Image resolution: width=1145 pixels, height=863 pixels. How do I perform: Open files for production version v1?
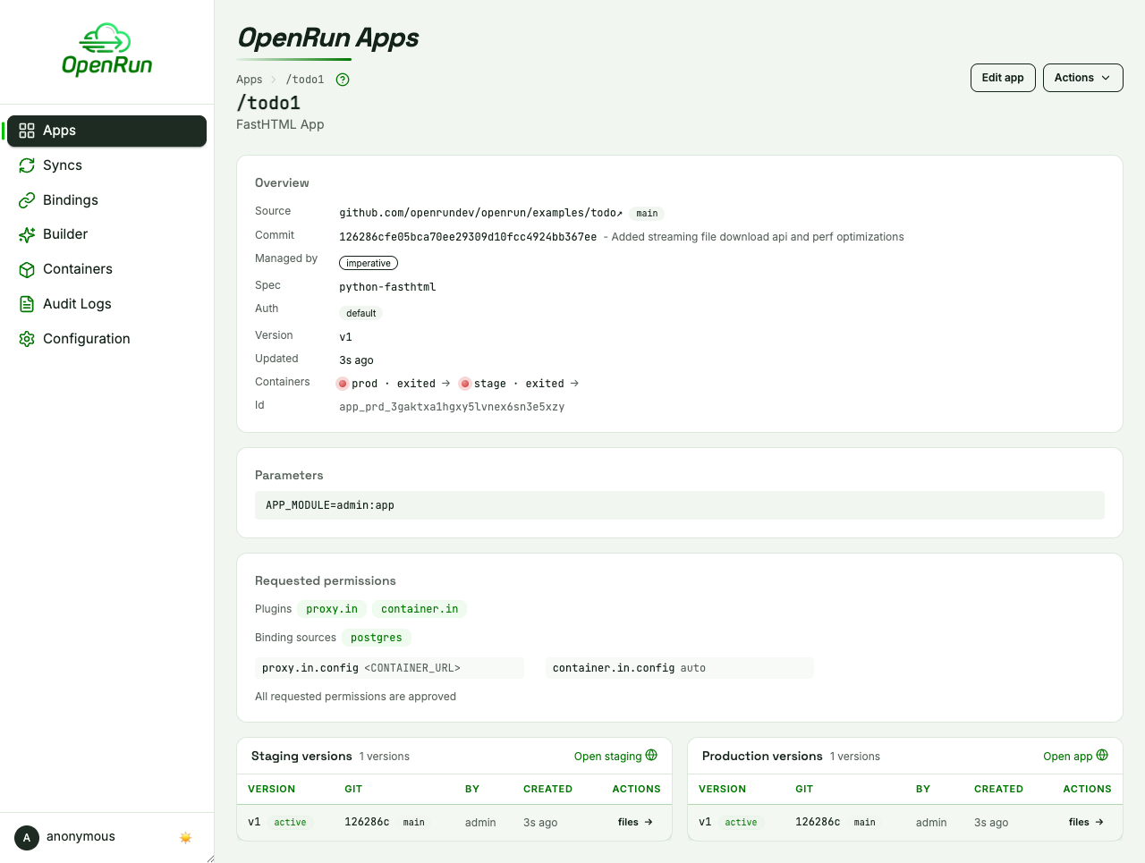click(x=1087, y=822)
